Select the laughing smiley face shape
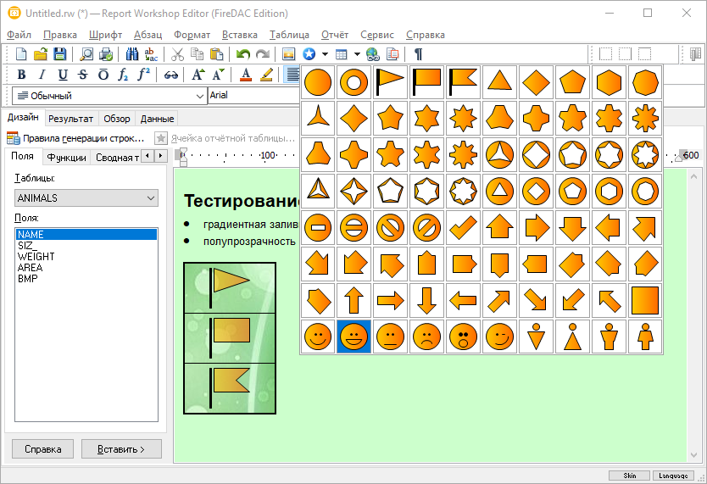 pyautogui.click(x=354, y=337)
